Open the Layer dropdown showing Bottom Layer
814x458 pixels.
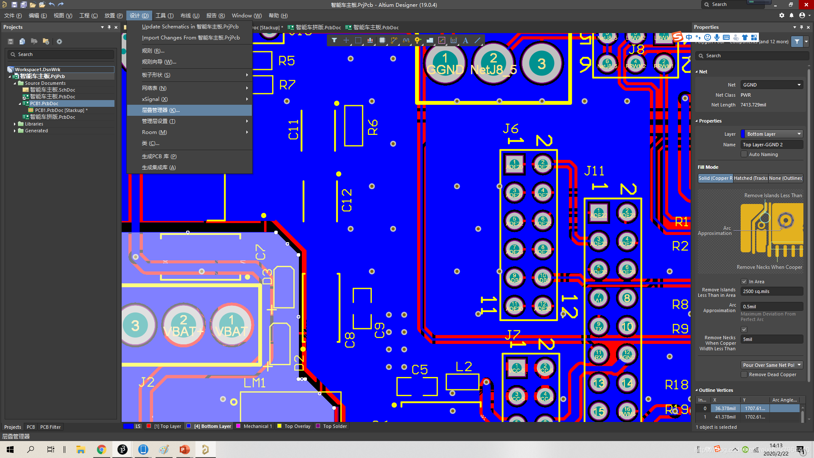[772, 134]
